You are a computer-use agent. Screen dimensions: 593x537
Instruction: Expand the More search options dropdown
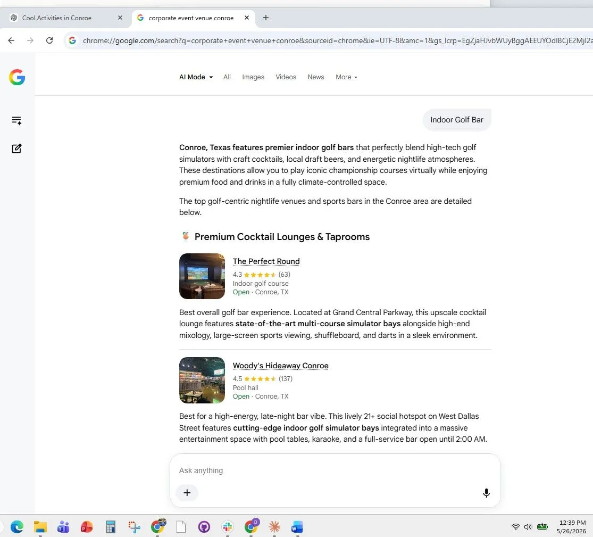click(346, 77)
